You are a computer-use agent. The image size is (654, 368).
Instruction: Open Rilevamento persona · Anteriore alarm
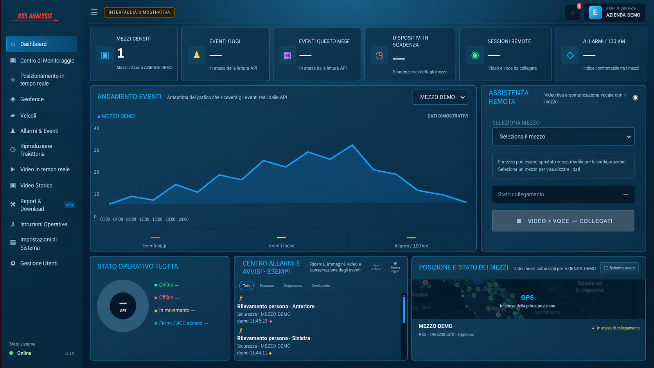pos(318,310)
